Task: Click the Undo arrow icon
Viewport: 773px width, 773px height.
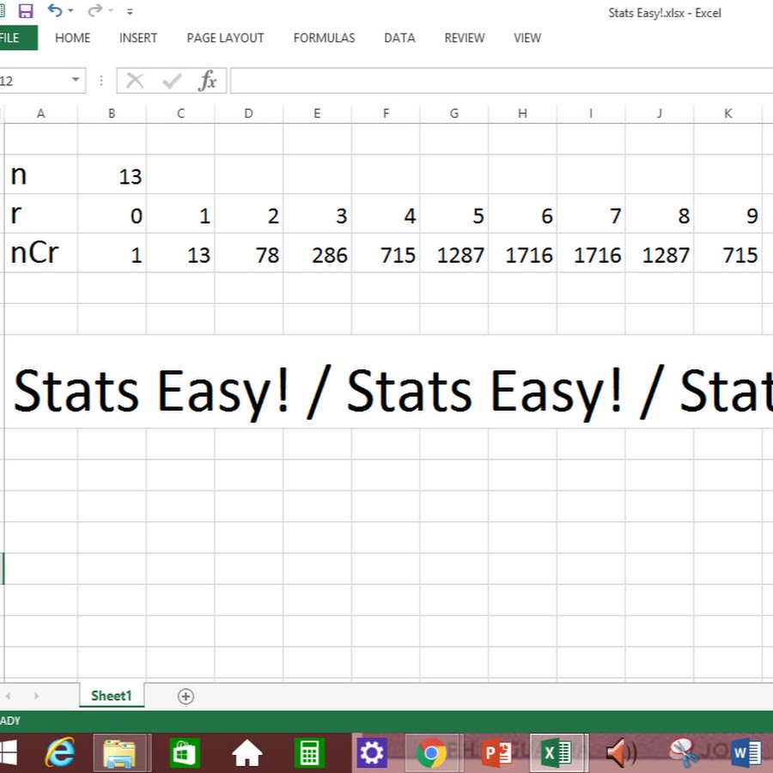Action: pyautogui.click(x=55, y=11)
